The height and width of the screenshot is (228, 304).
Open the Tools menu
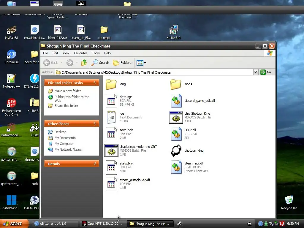click(96, 53)
